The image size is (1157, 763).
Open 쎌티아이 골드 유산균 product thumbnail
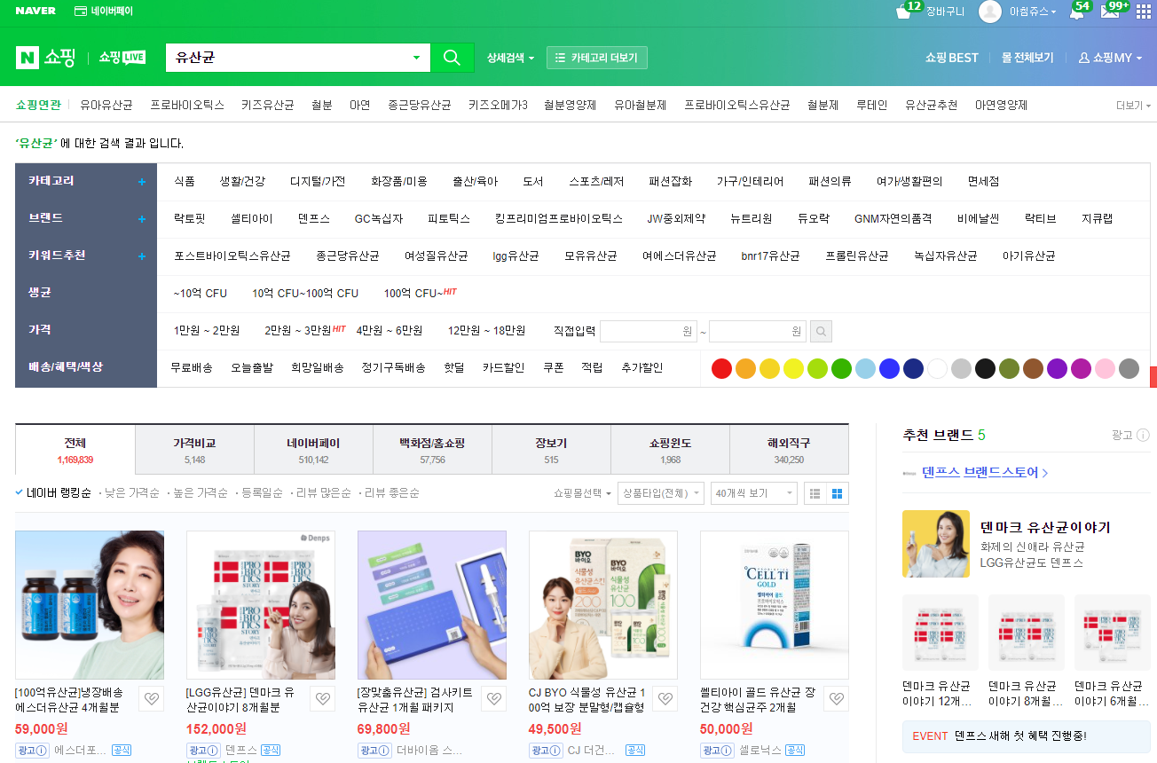point(774,605)
